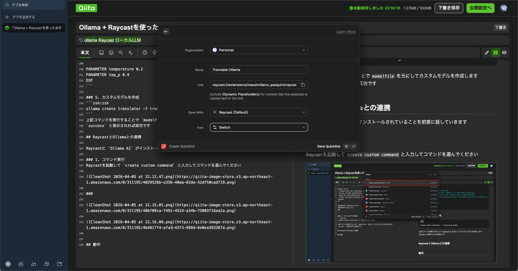518x271 pixels.
Task: Click the RO profile avatar in browser sidebar
Action: [8, 264]
